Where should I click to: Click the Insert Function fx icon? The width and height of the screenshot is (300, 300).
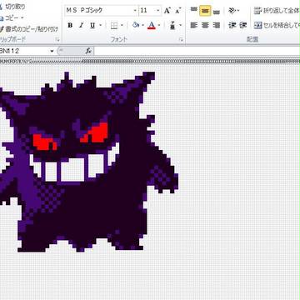tap(88, 51)
